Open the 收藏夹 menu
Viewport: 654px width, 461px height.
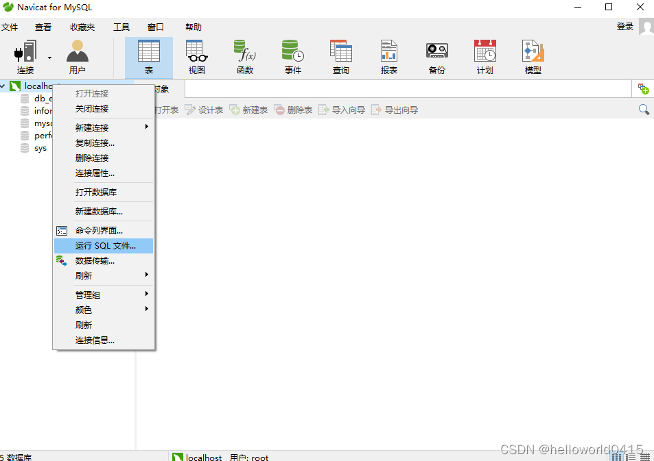pos(82,27)
